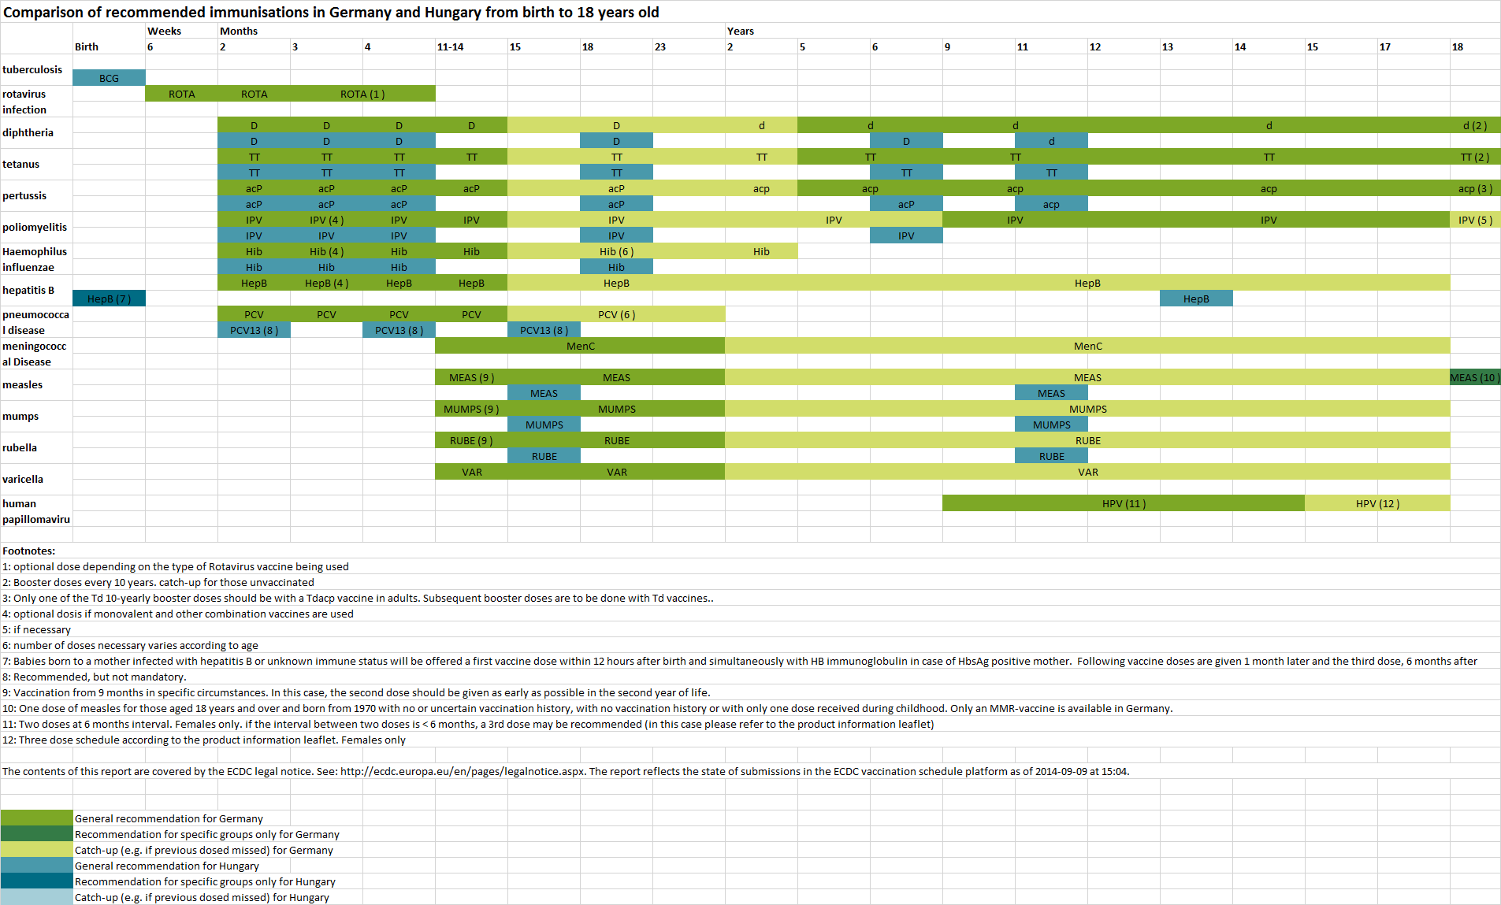Select footnote 12 about three dose schedule
Screen dimensions: 1501x905
[x=204, y=740]
